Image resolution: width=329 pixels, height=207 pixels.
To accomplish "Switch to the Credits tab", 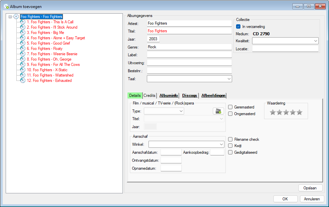I will (150, 96).
